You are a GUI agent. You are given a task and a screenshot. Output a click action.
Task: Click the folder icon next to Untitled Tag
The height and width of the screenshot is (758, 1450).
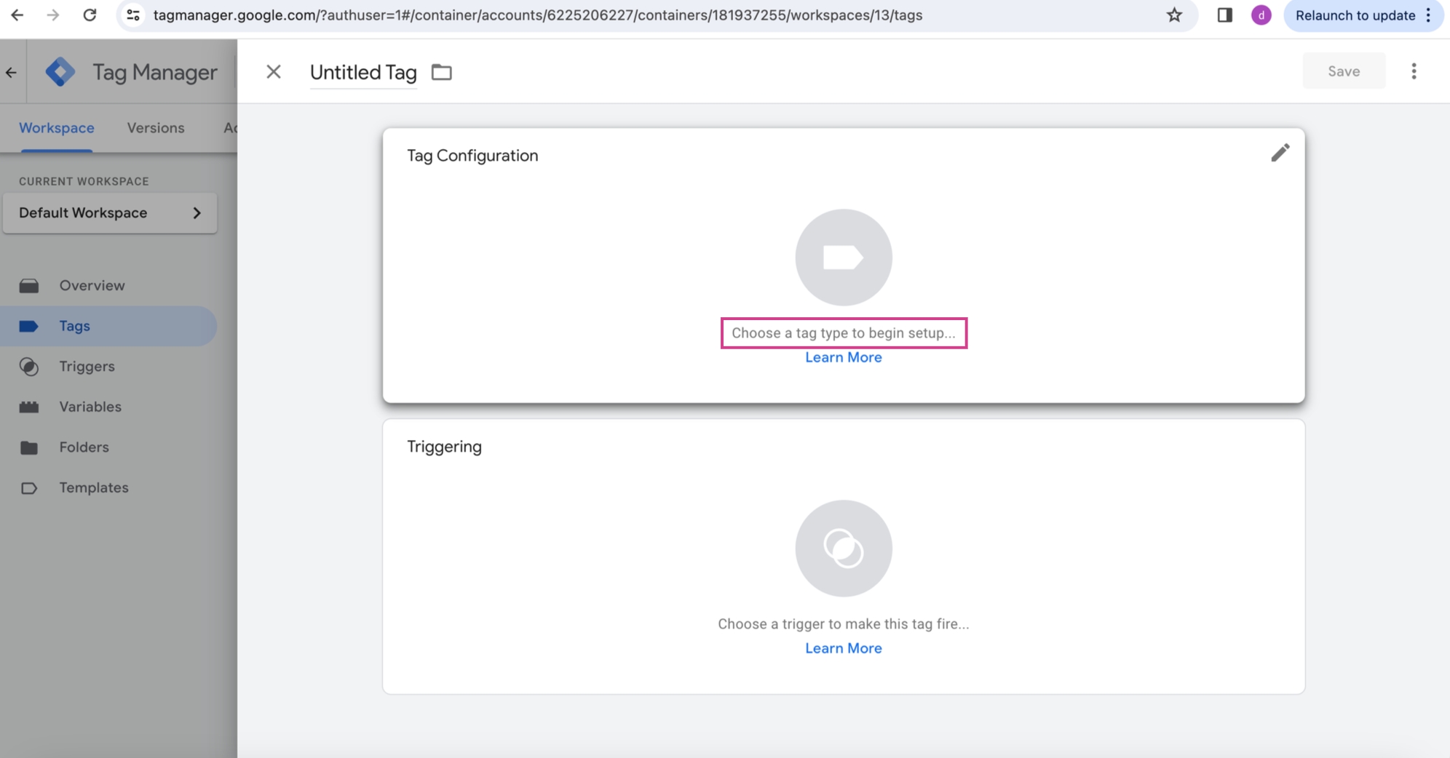coord(441,72)
